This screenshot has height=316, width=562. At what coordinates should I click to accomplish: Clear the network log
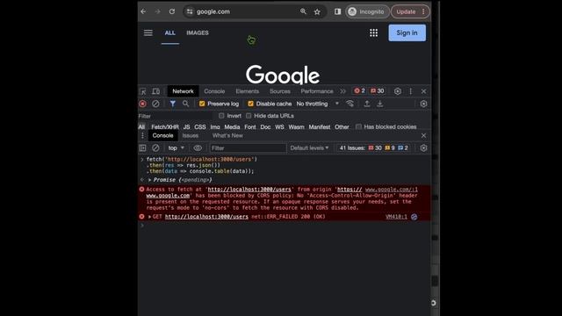point(155,104)
